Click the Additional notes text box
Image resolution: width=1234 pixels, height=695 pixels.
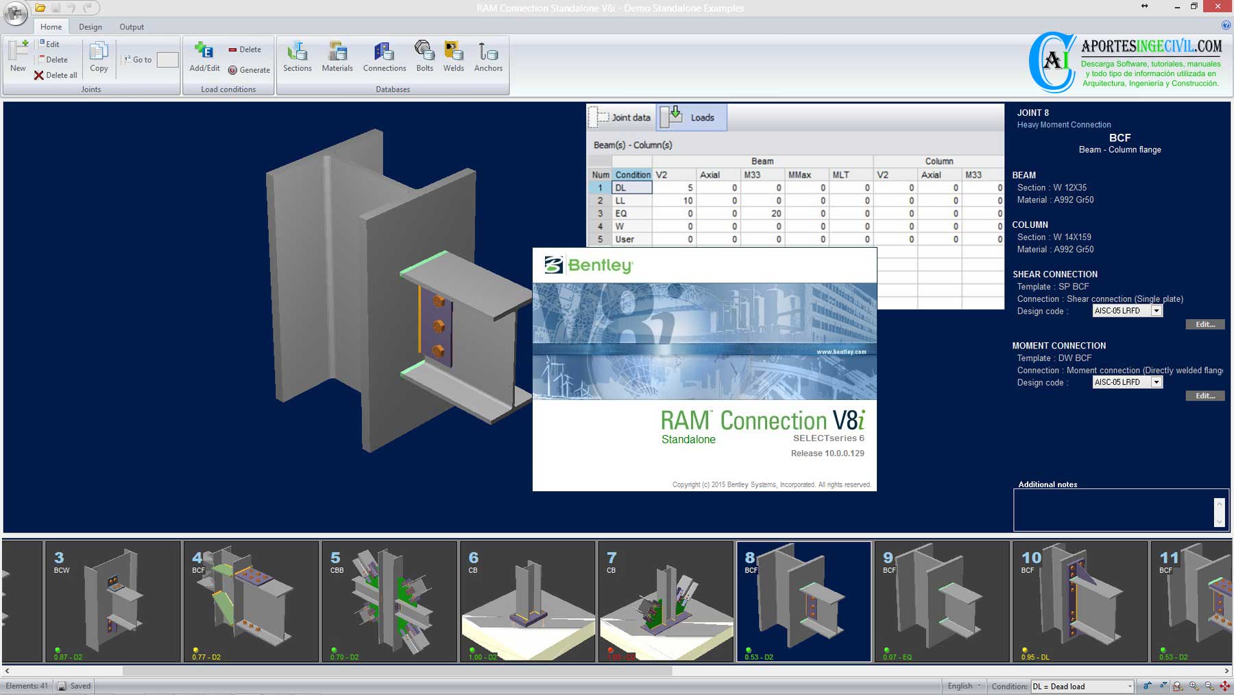click(1120, 510)
